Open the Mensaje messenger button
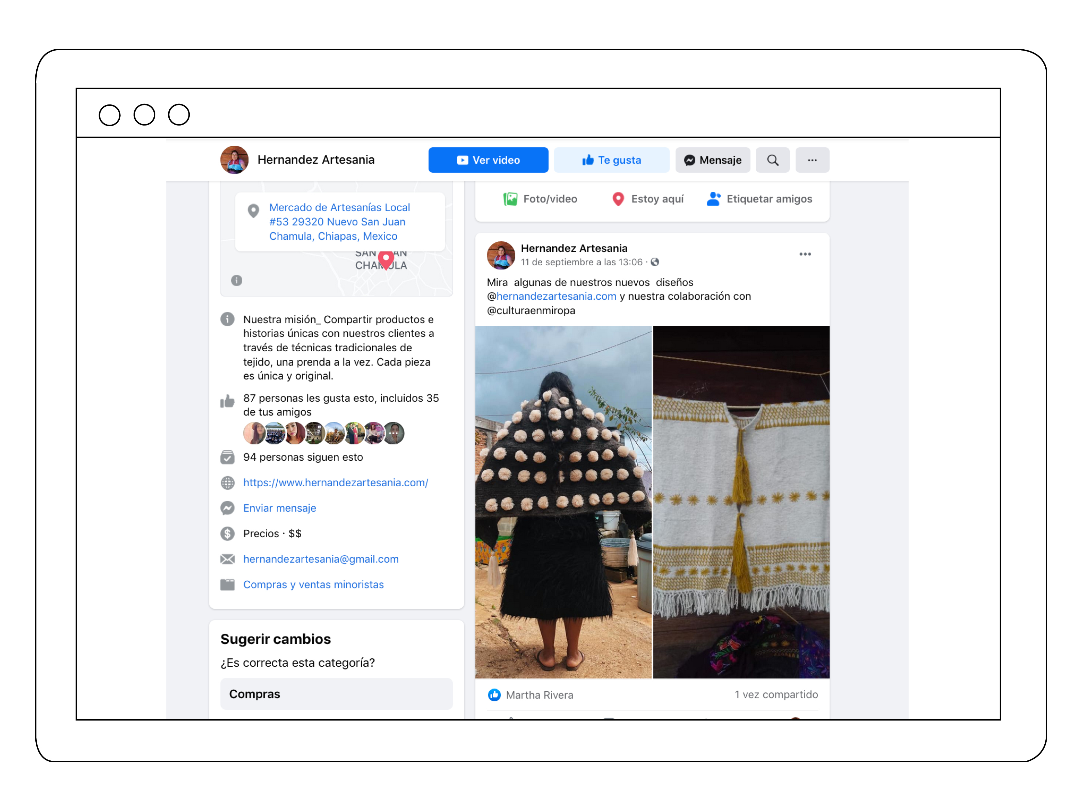Viewport: 1081px width, 811px height. click(713, 160)
